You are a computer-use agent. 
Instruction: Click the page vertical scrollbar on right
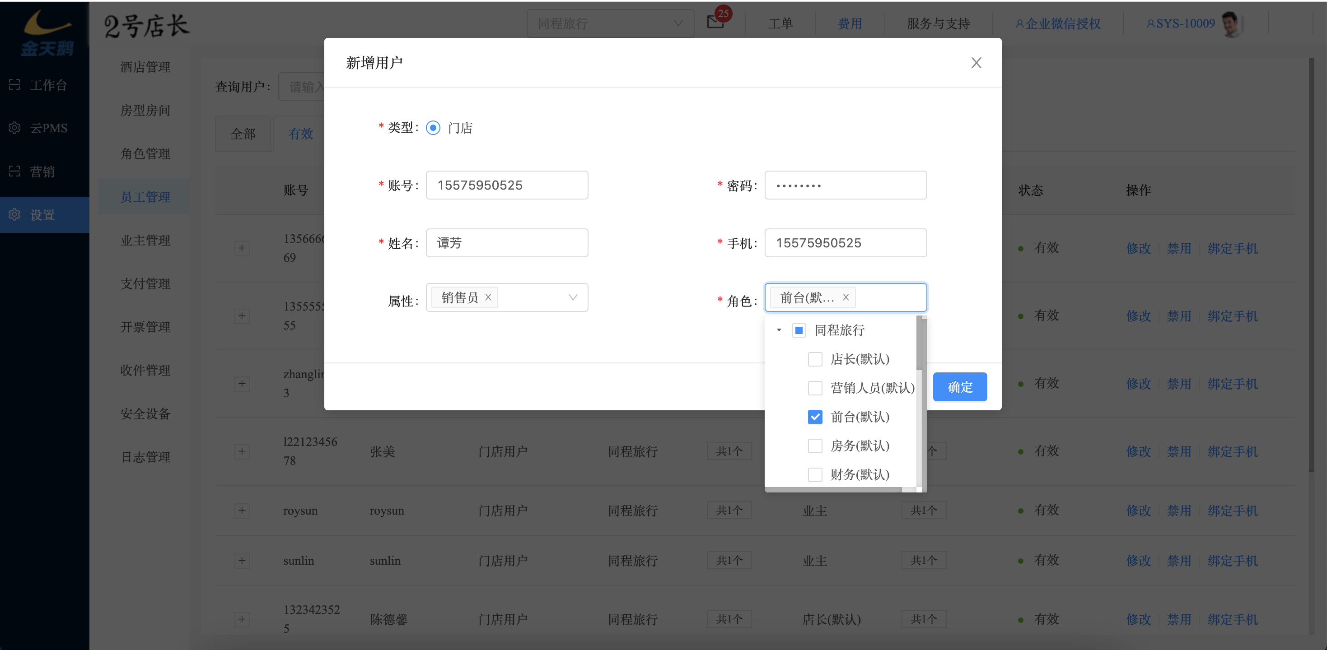[x=1311, y=265]
